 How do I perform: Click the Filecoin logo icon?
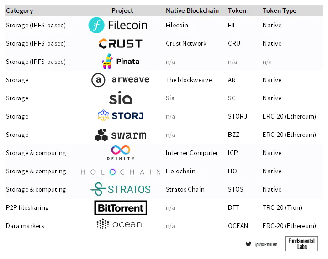click(96, 25)
